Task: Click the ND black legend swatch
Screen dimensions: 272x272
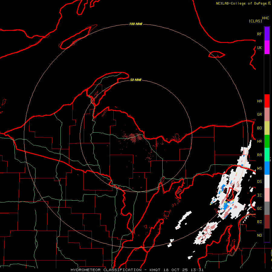Action: (267, 235)
